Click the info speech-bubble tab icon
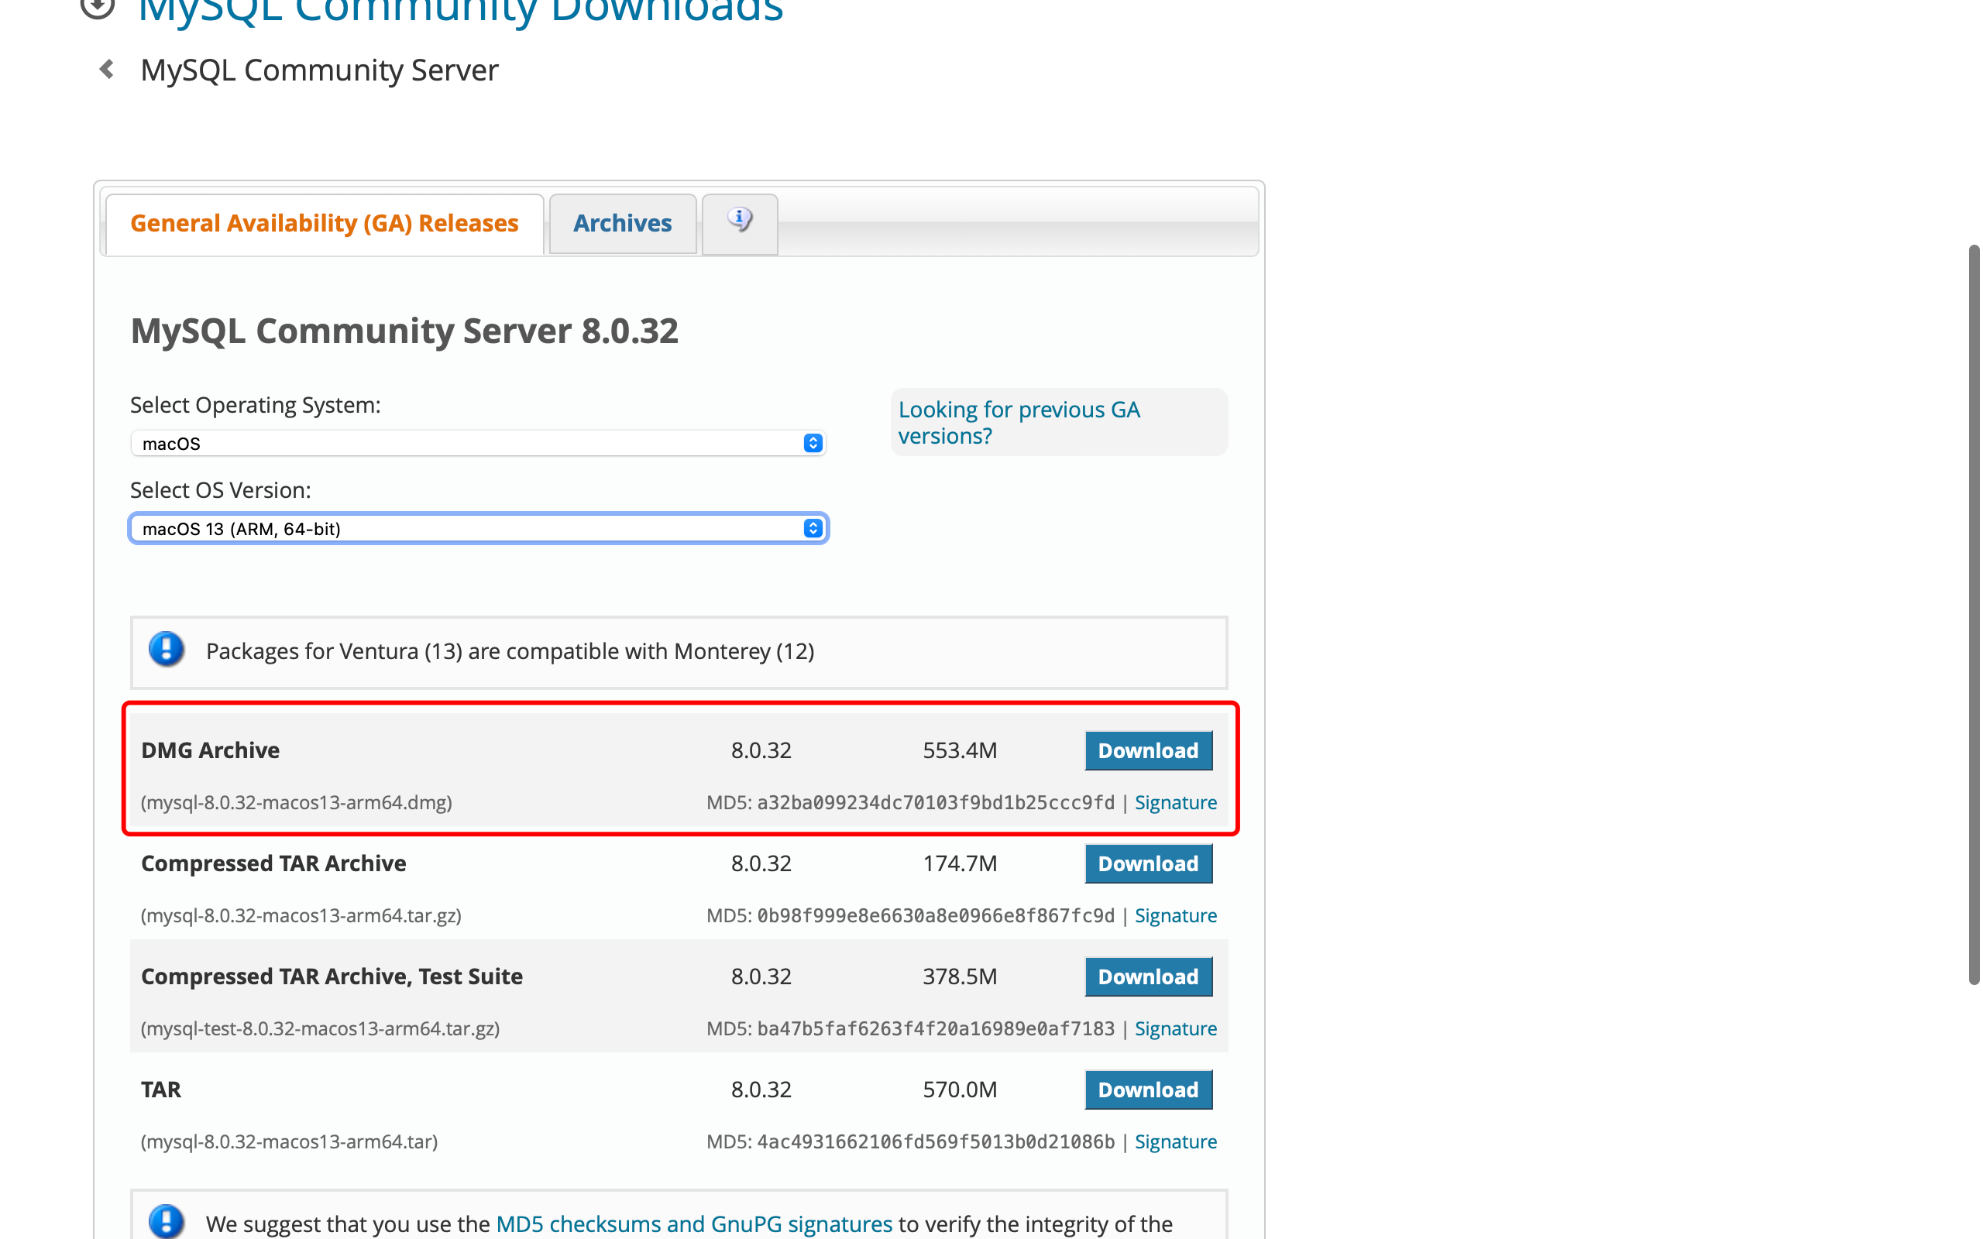This screenshot has height=1239, width=1983. coord(739,221)
